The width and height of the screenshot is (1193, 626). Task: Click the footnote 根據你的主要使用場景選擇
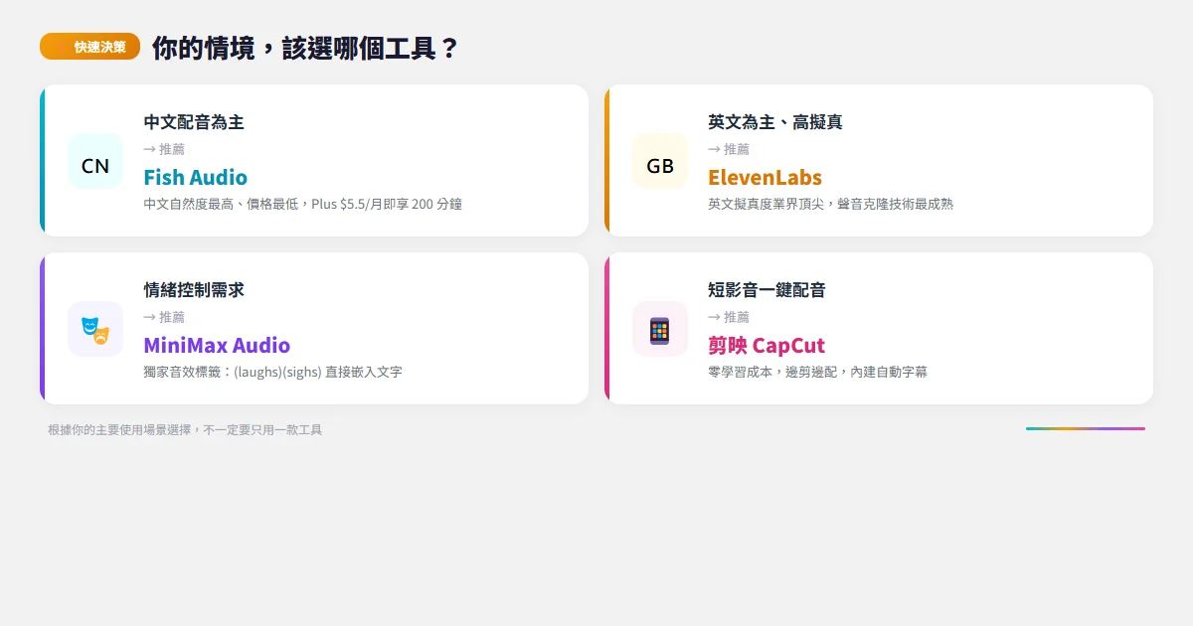tap(185, 430)
